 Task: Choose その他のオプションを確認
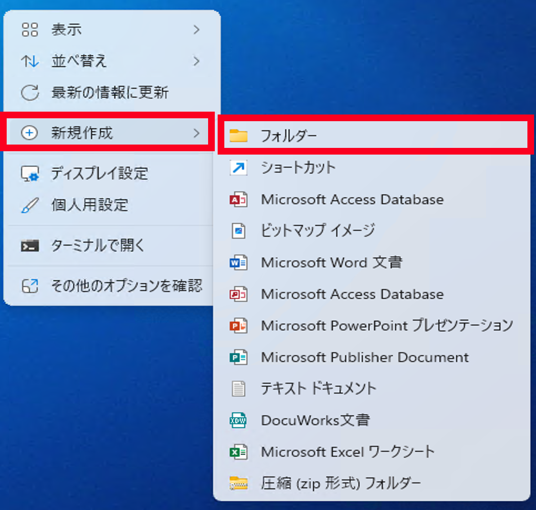(x=126, y=286)
